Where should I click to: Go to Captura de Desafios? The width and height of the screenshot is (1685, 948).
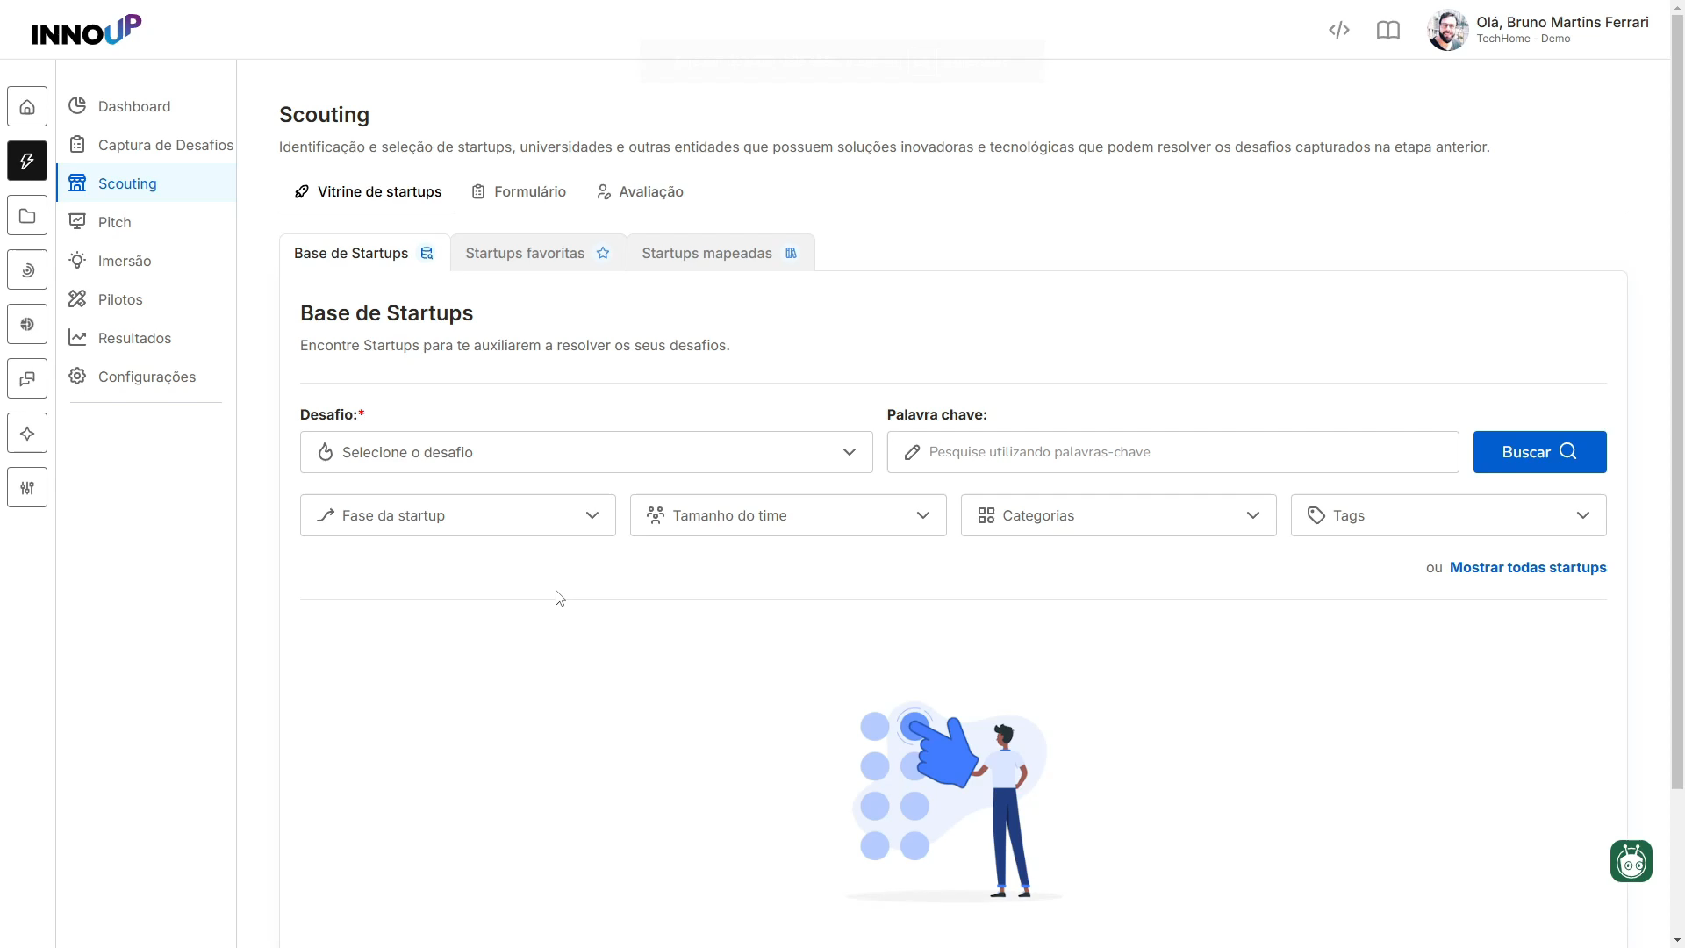click(x=146, y=145)
